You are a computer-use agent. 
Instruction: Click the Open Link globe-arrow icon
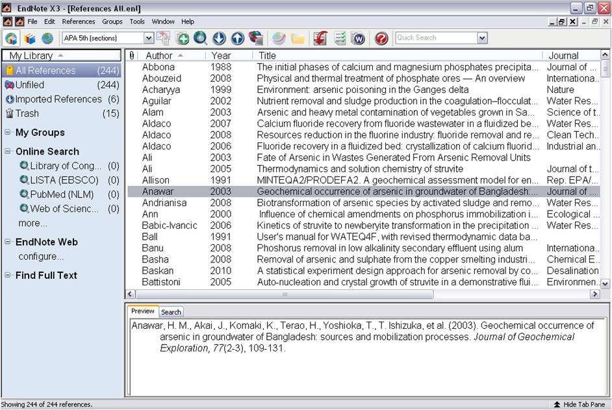tap(279, 38)
